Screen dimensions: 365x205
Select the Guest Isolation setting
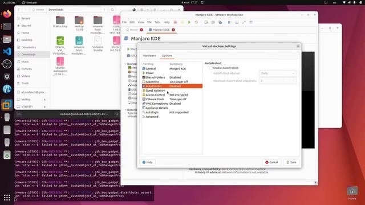click(x=172, y=91)
